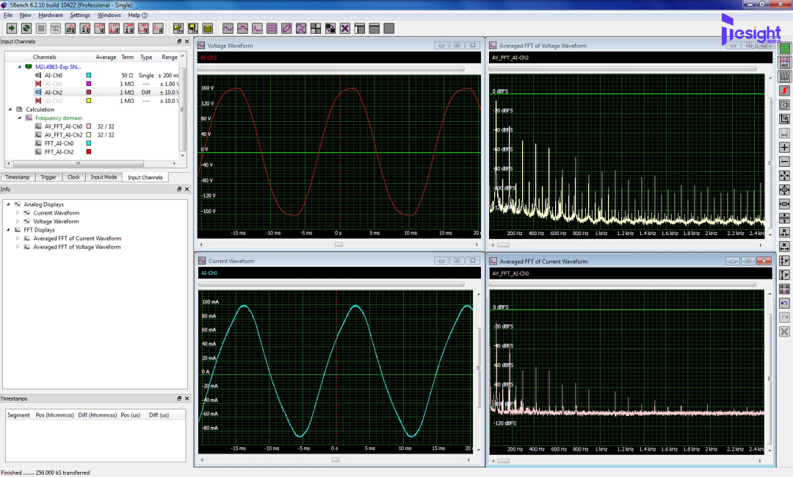Toggle the disabled AI-Ch1 channel icon
Viewport: 793px width, 477px height.
click(x=38, y=84)
